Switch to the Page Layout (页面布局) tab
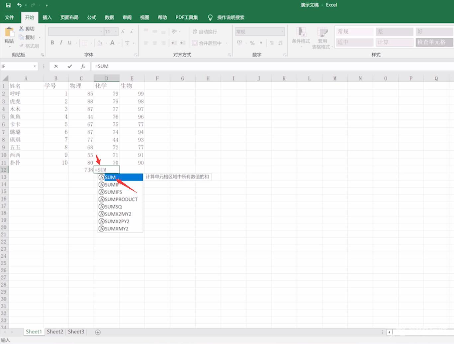The height and width of the screenshot is (344, 454). [x=69, y=17]
